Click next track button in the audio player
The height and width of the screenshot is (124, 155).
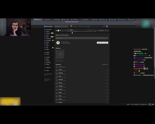pyautogui.click(x=60, y=30)
